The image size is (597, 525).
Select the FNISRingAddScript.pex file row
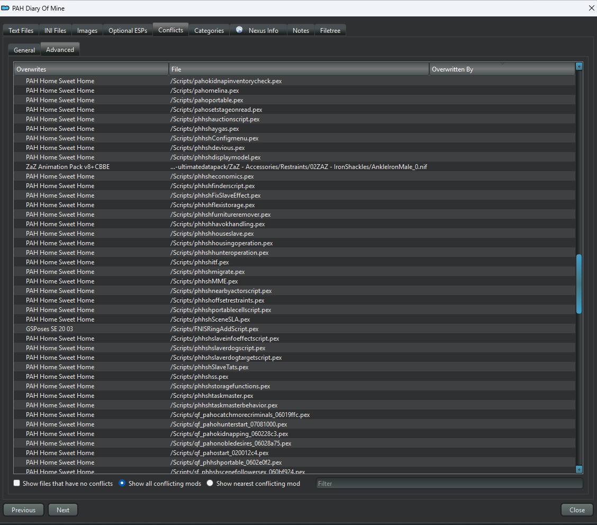pyautogui.click(x=294, y=328)
